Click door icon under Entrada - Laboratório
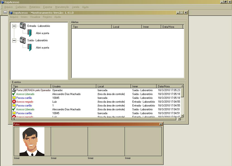This screenshot has width=232, height=166. point(30,33)
